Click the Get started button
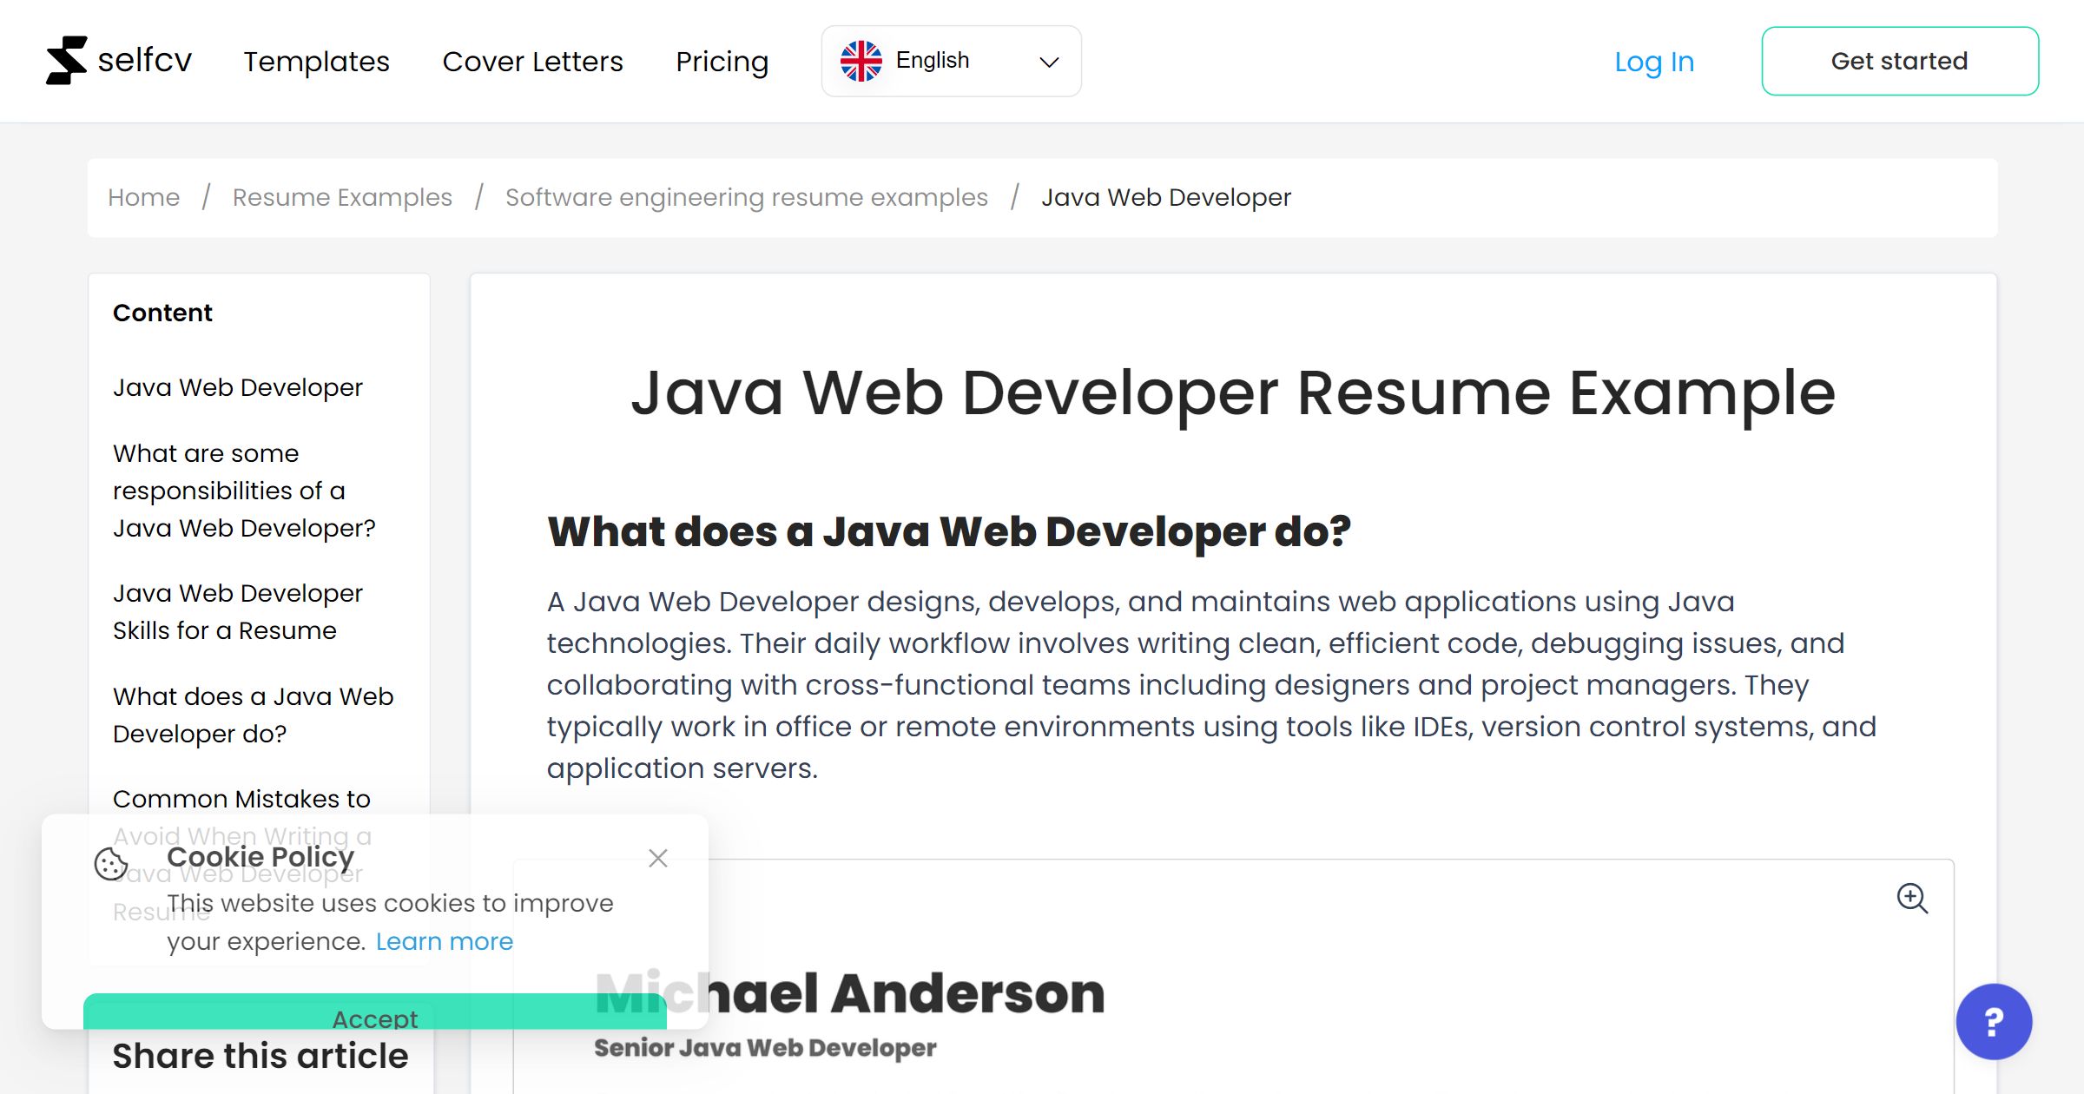Image resolution: width=2084 pixels, height=1094 pixels. click(x=1900, y=61)
